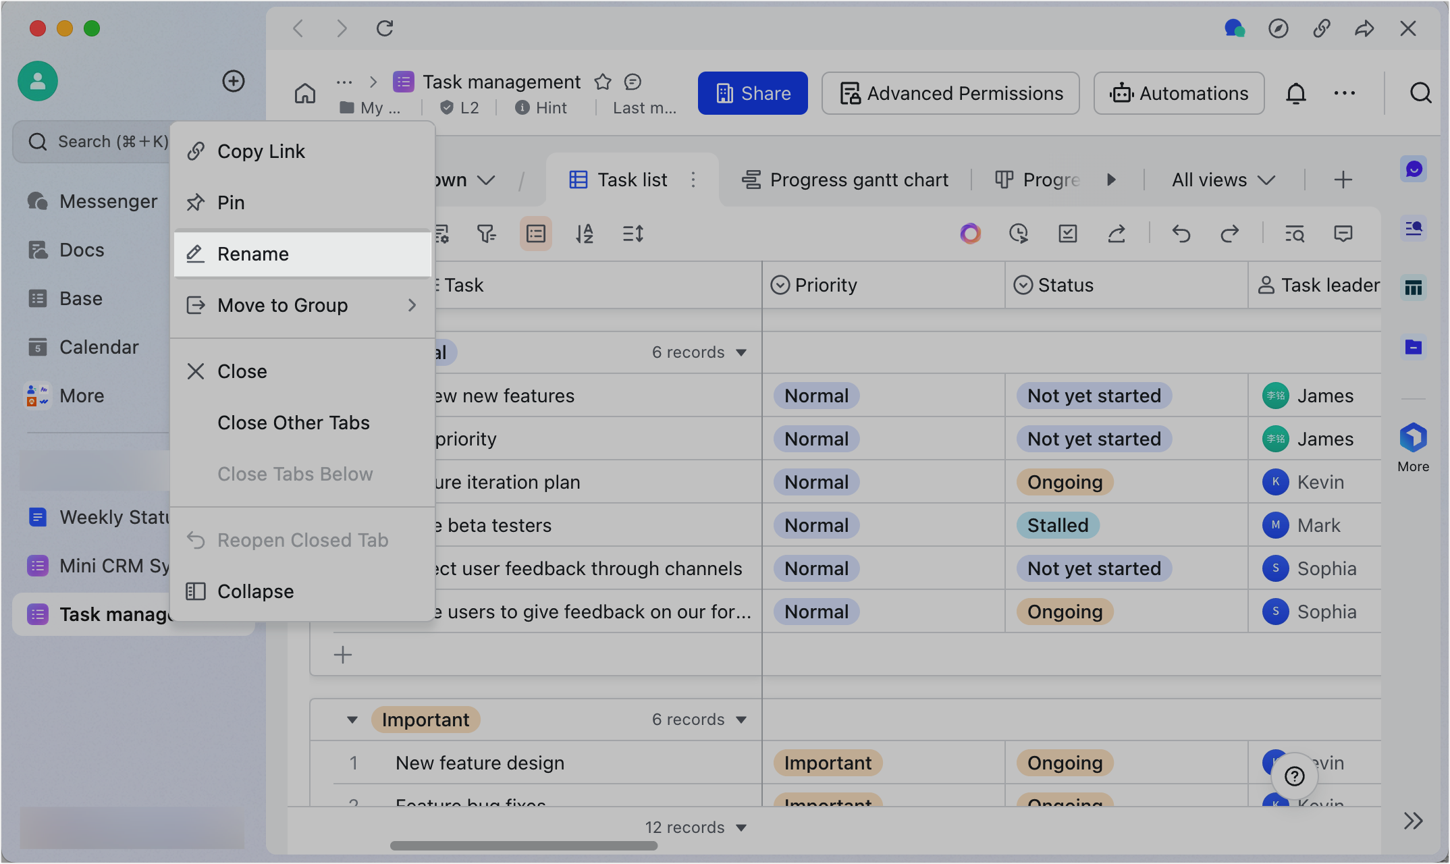This screenshot has width=1450, height=864.
Task: Open the notifications bell icon
Action: point(1295,93)
